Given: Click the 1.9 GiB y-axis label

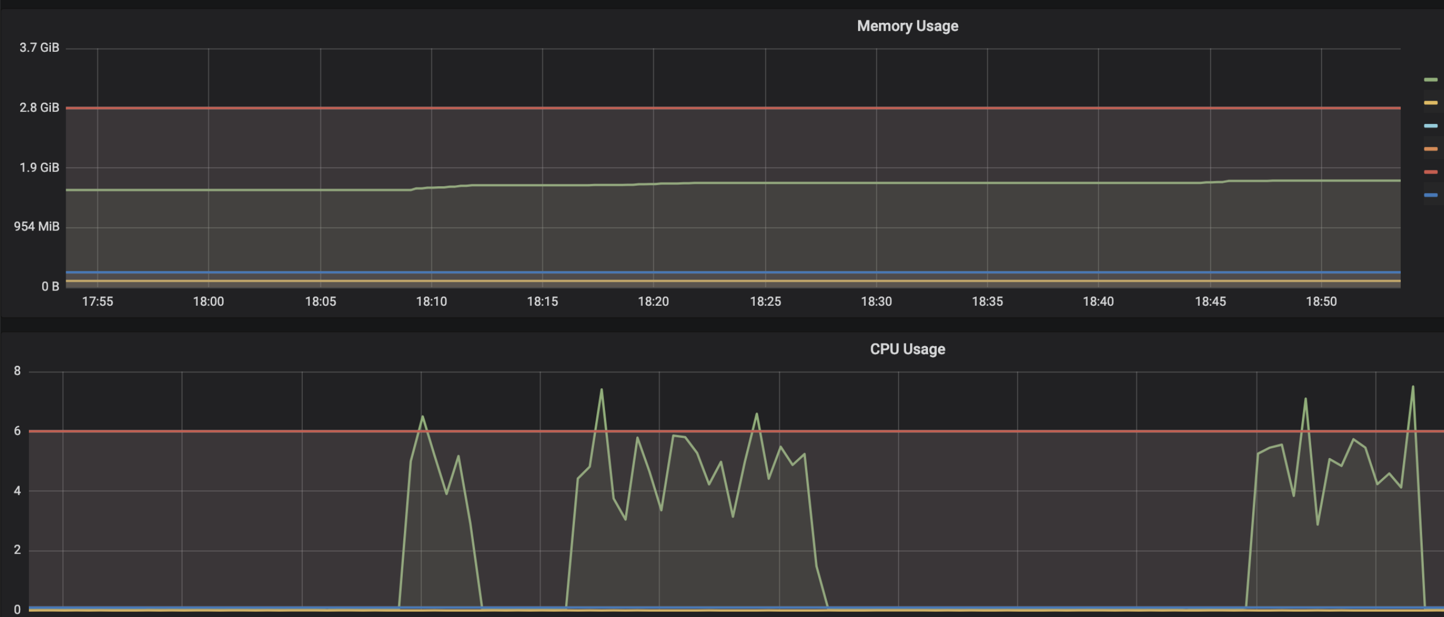Looking at the screenshot, I should [39, 168].
